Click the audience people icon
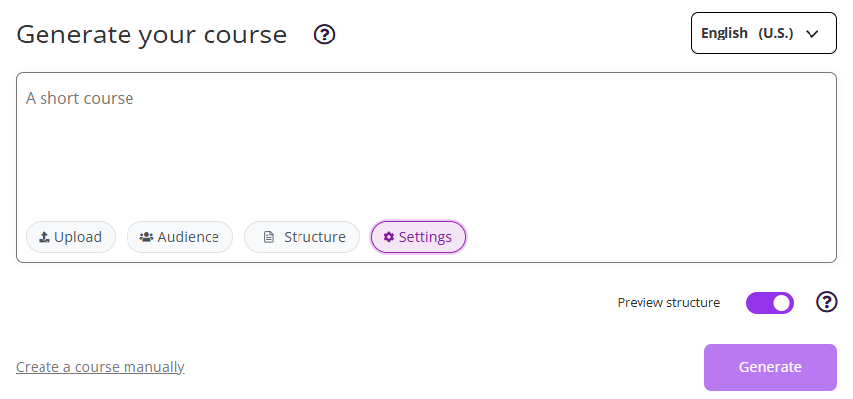Image resolution: width=853 pixels, height=399 pixels. [x=146, y=237]
